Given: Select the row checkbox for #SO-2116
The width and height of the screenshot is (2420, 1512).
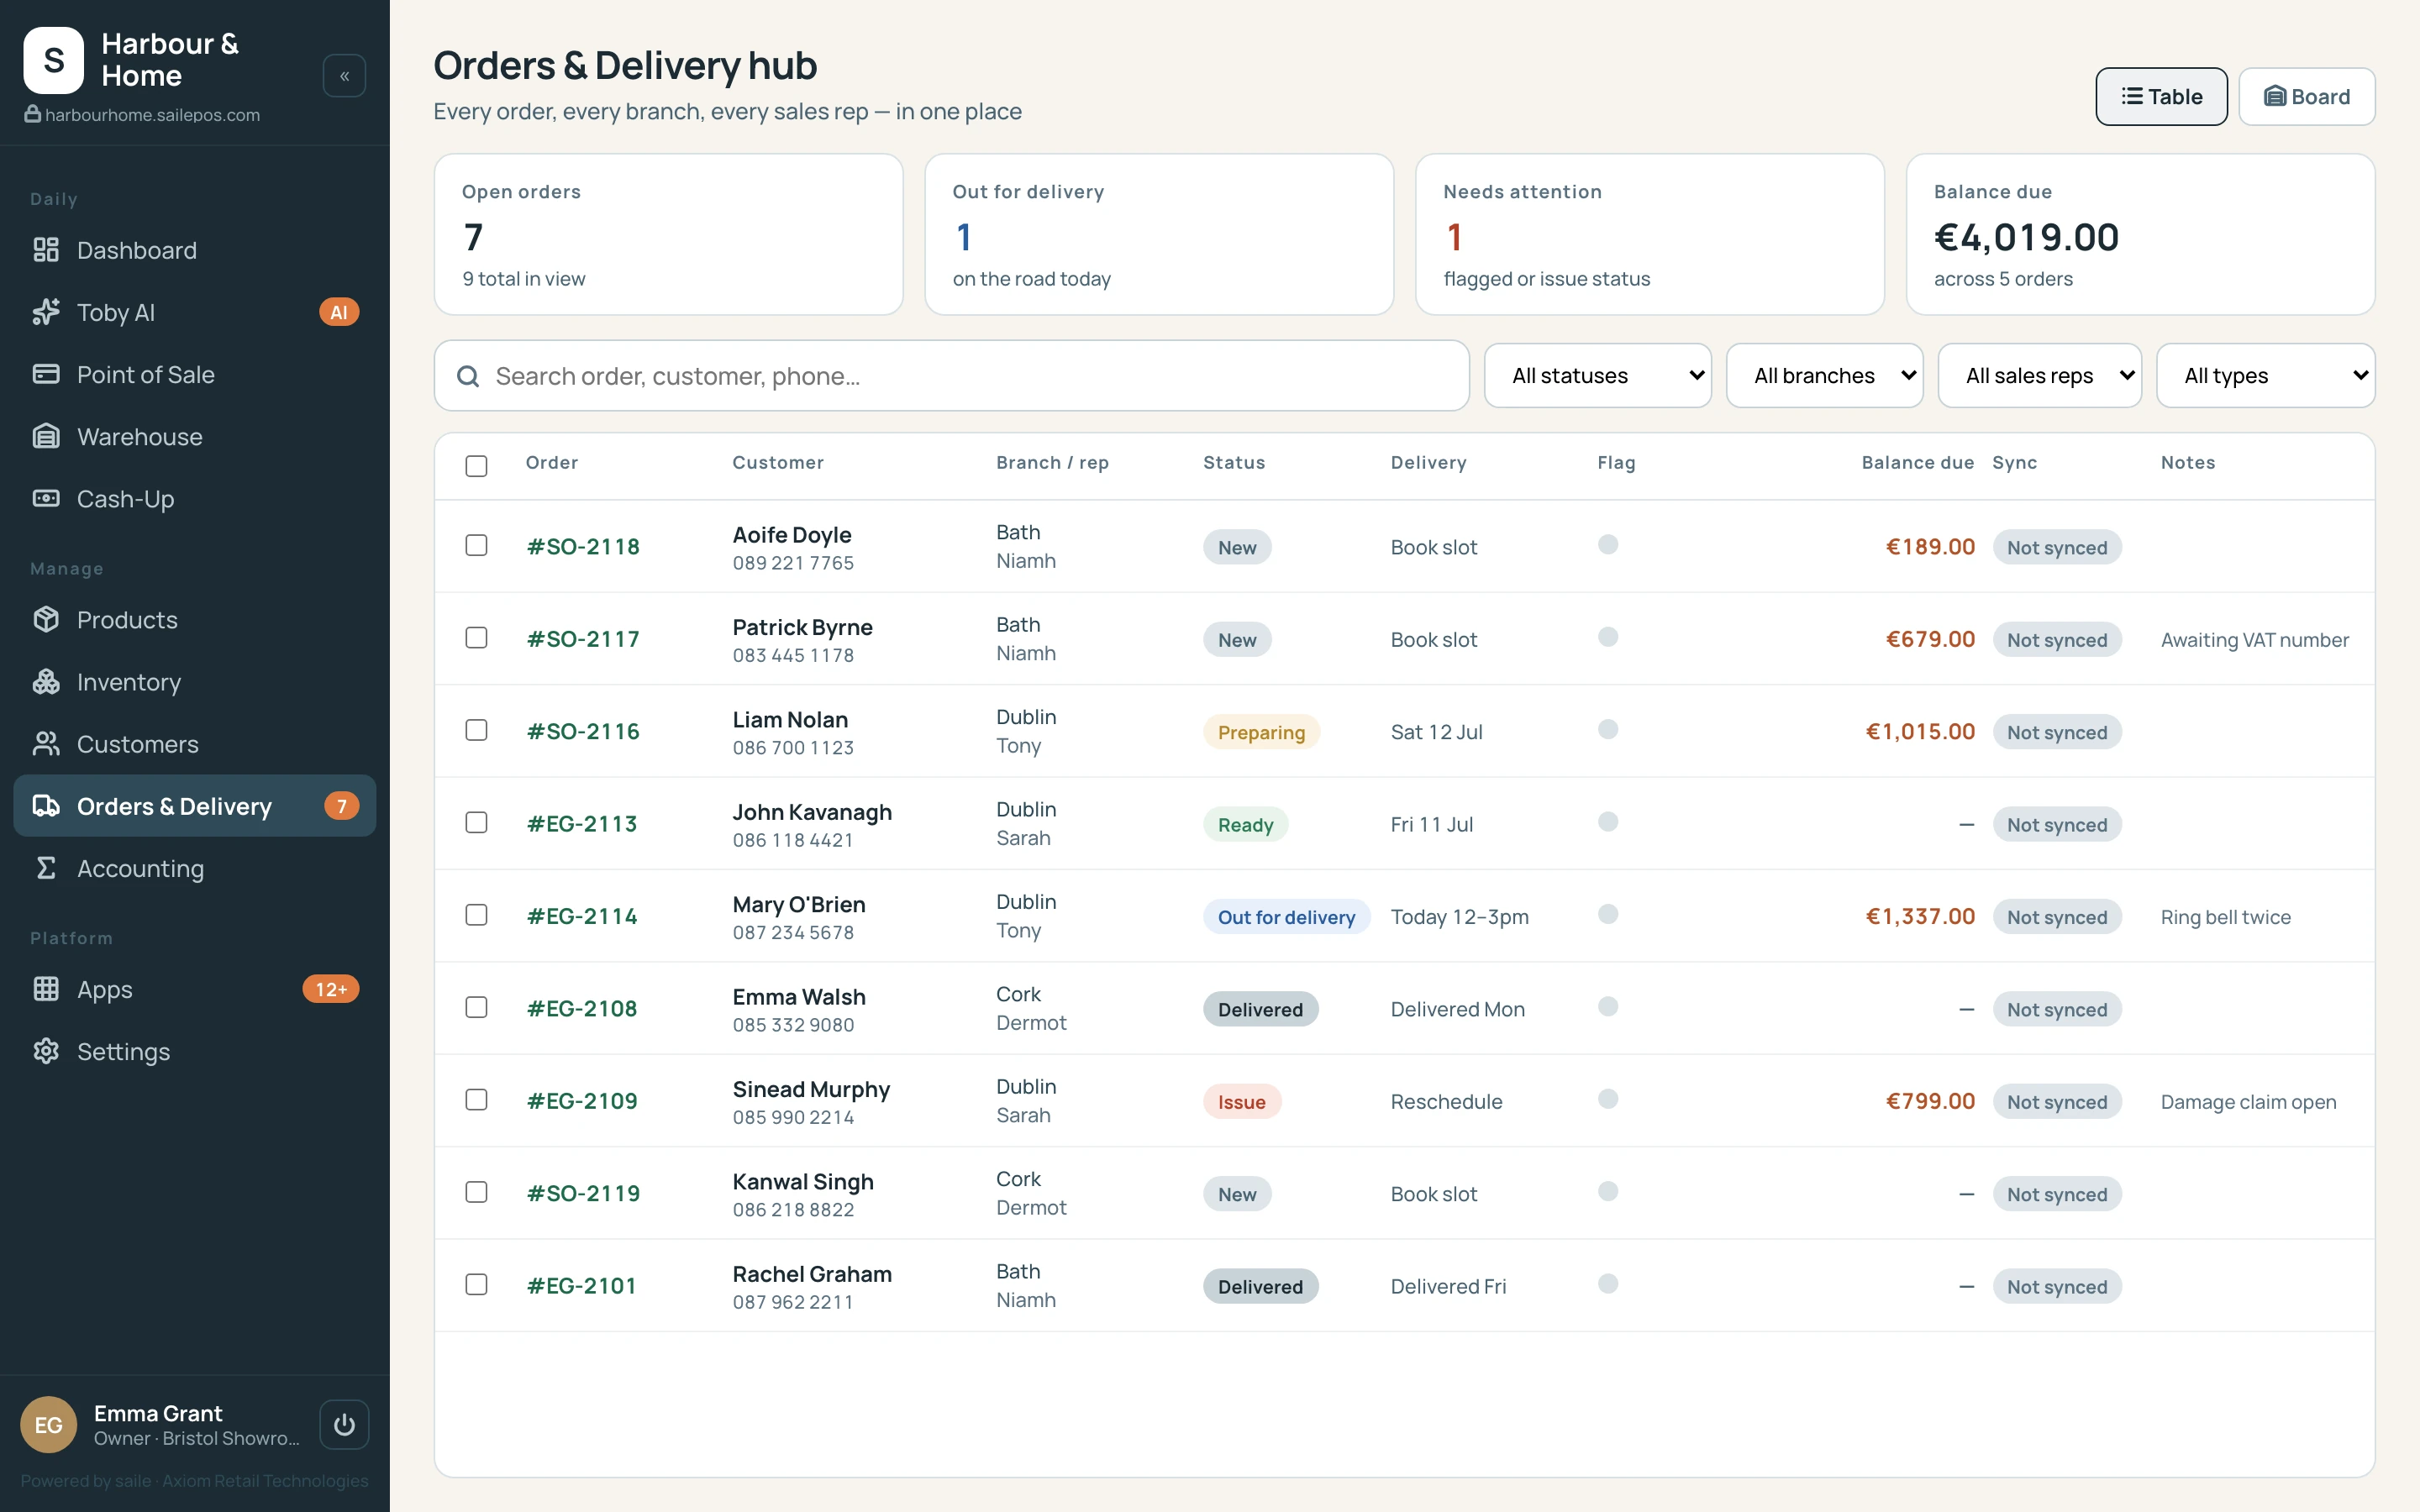Looking at the screenshot, I should 476,730.
